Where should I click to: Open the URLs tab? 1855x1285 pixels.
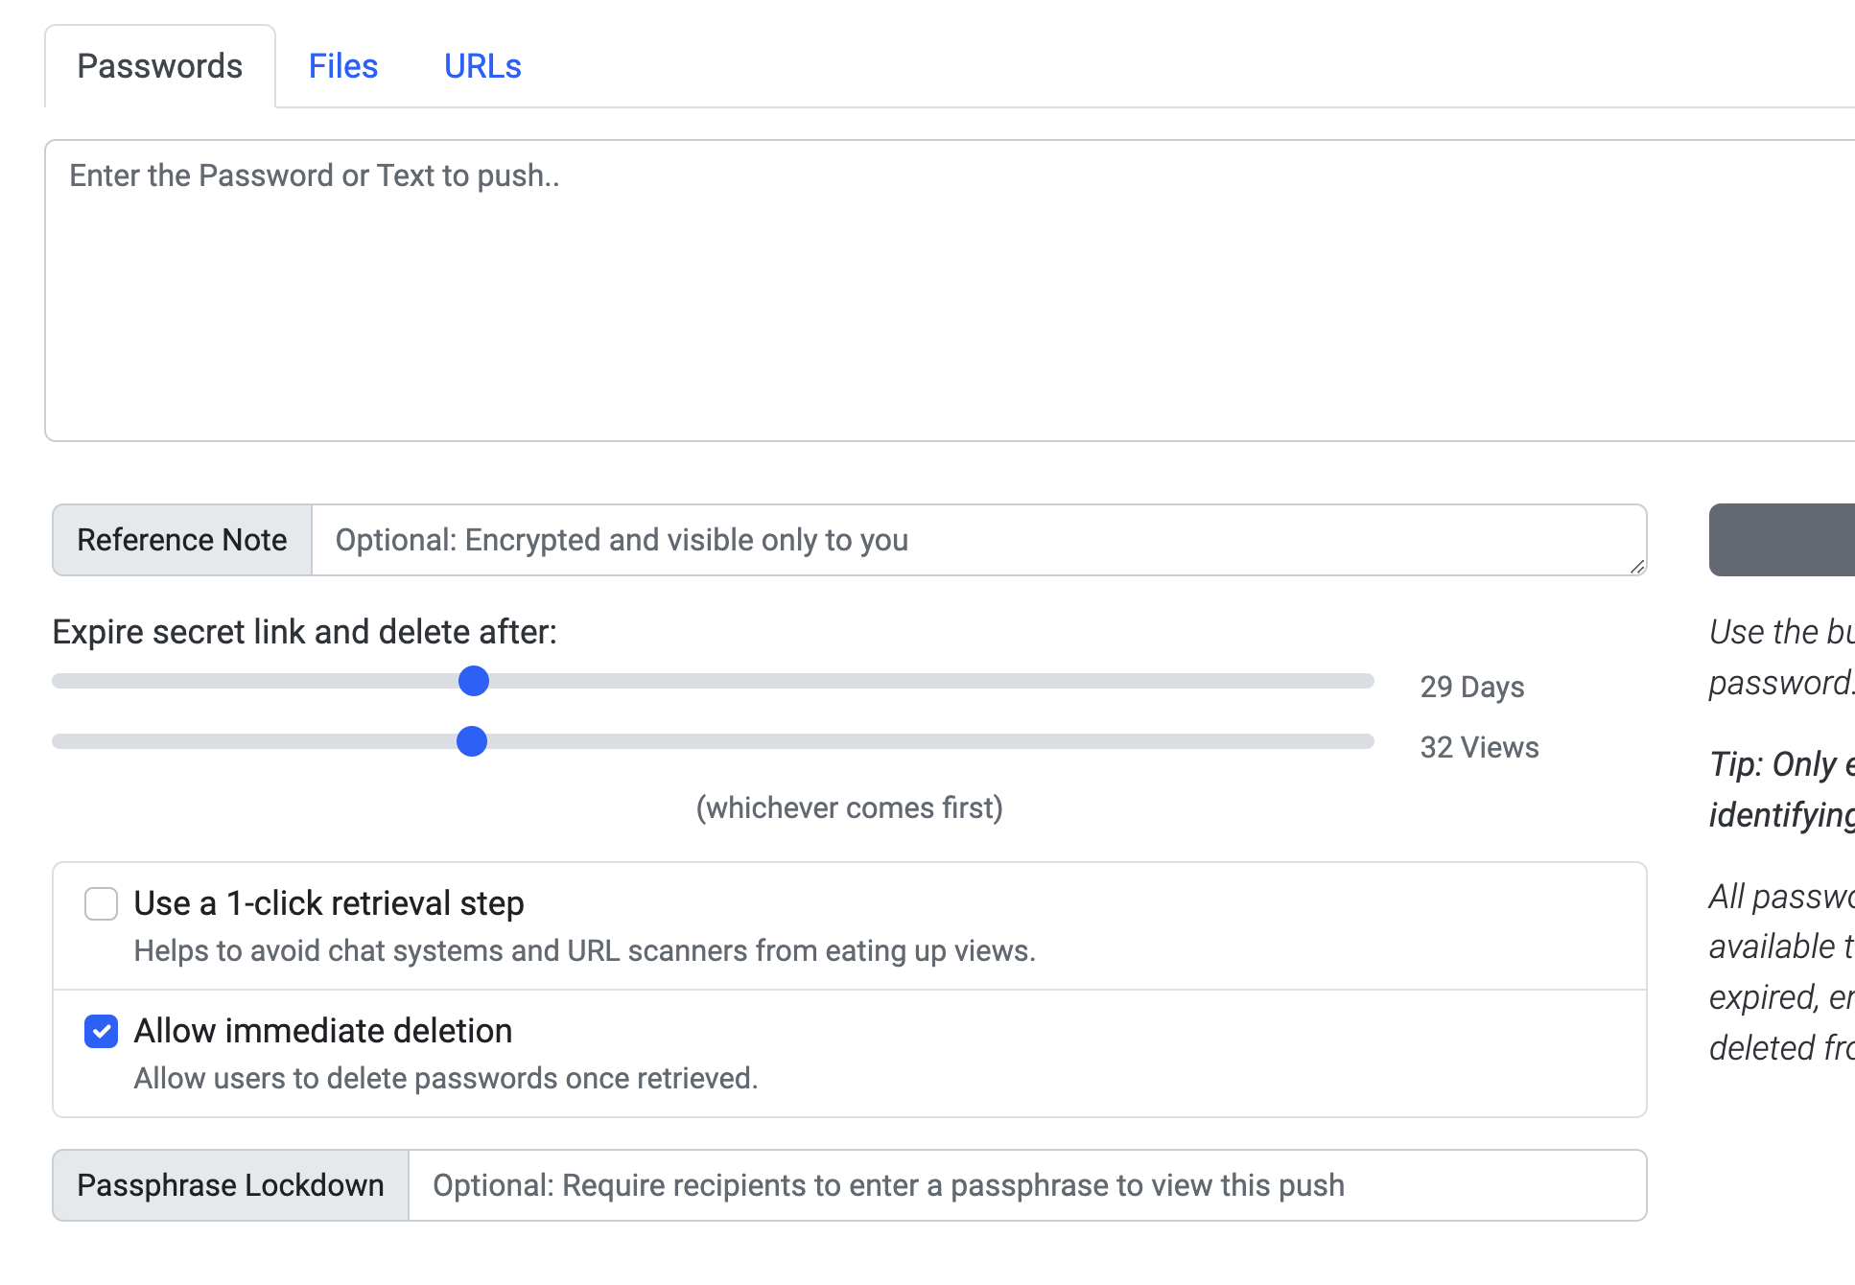pyautogui.click(x=481, y=65)
